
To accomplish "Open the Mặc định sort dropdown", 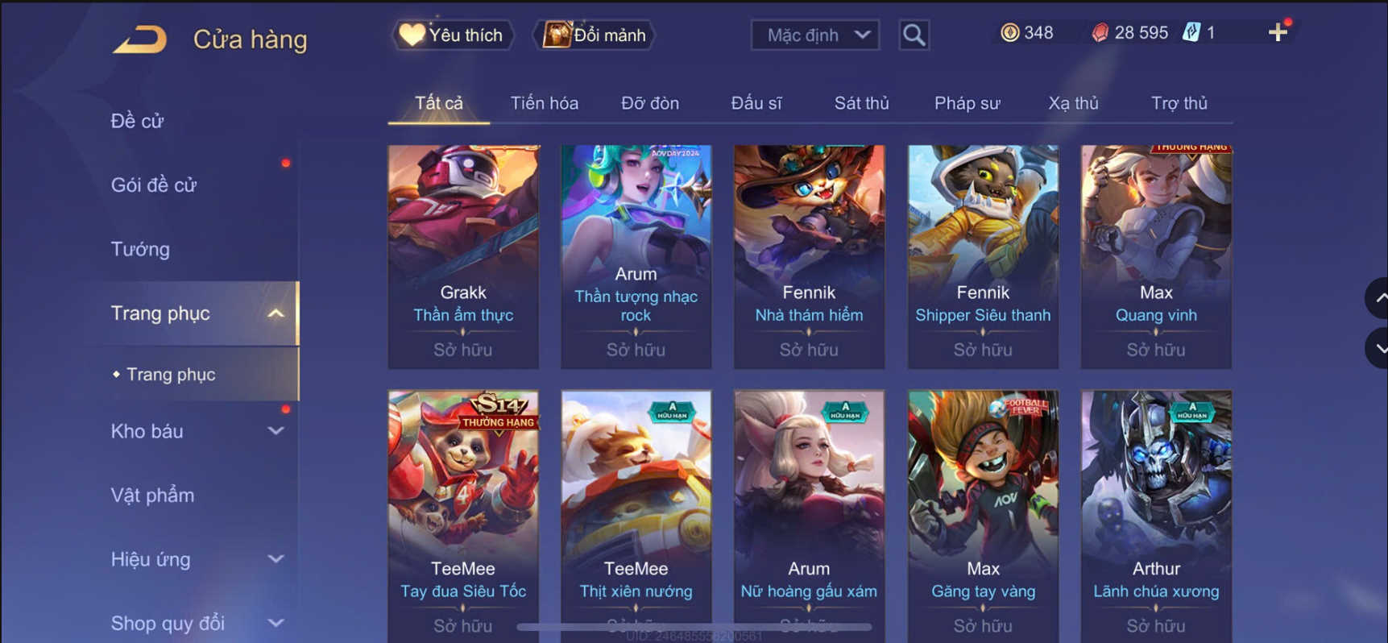I will pos(815,35).
